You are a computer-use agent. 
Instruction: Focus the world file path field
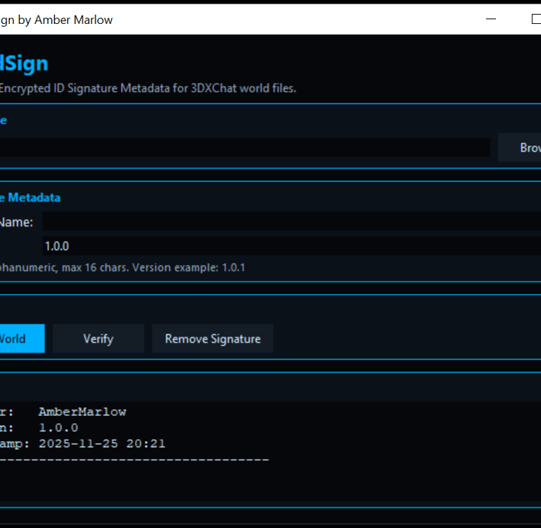245,148
